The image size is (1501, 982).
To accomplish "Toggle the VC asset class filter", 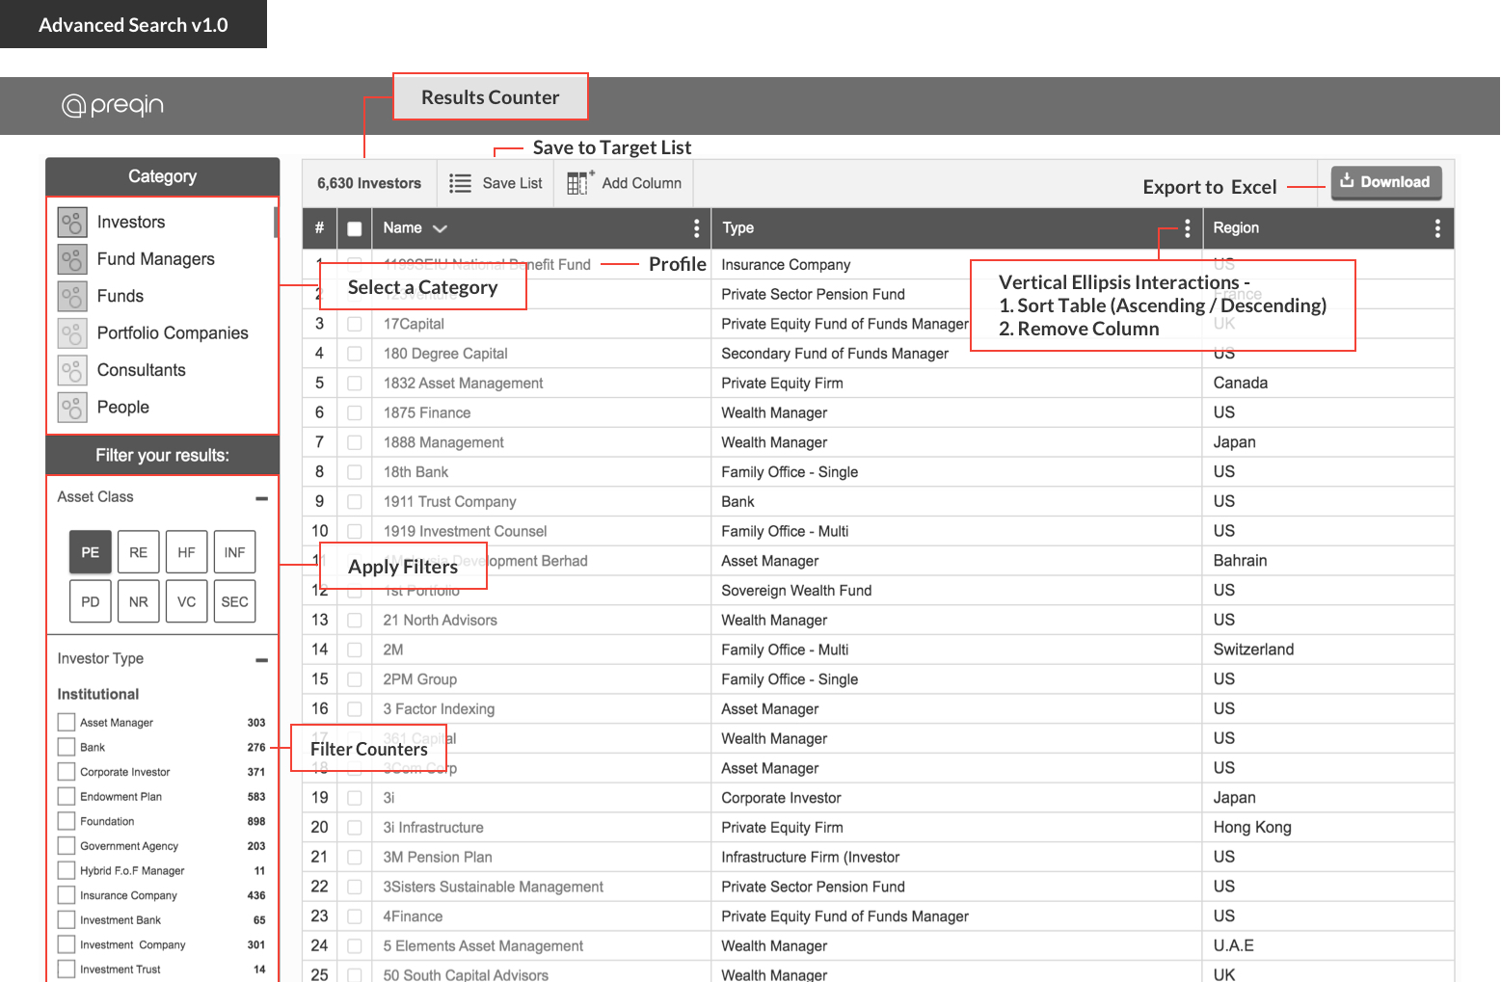I will pos(187,601).
